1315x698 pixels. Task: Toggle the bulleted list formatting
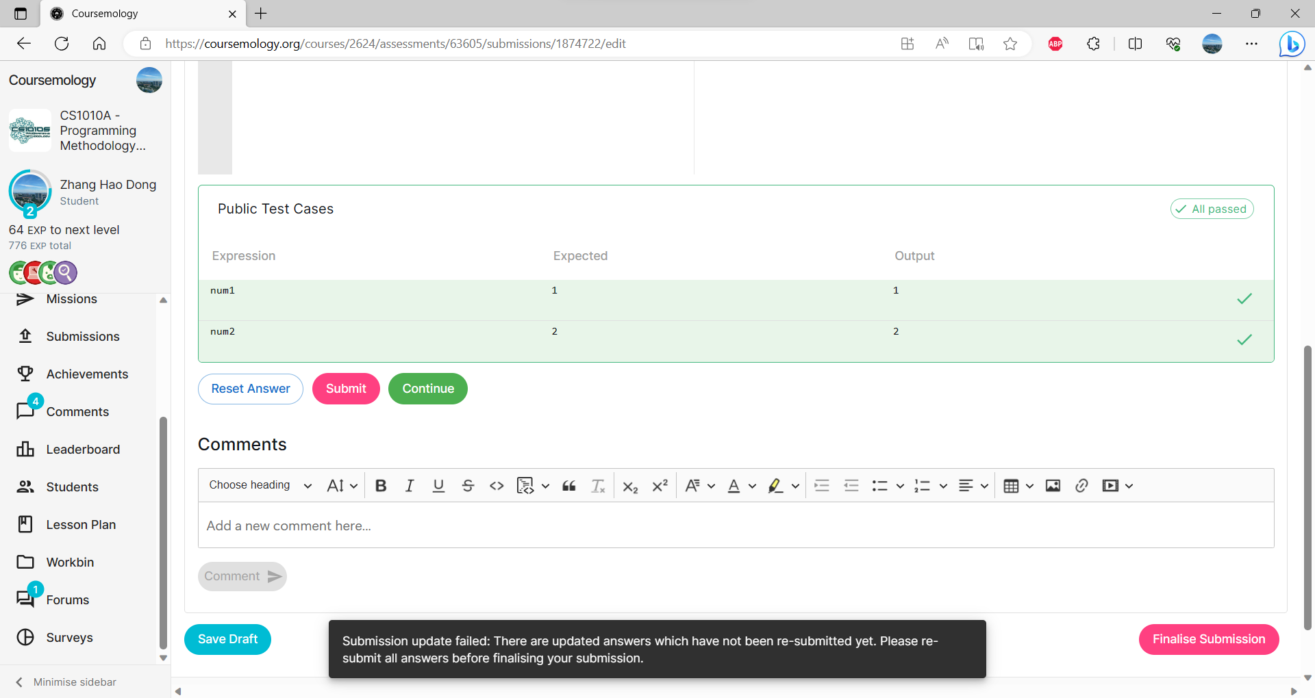point(879,485)
